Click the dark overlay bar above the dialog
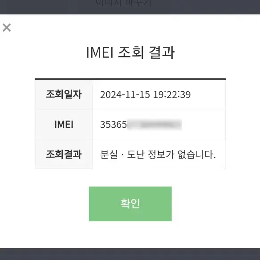The width and height of the screenshot is (260, 260). pyautogui.click(x=130, y=7)
